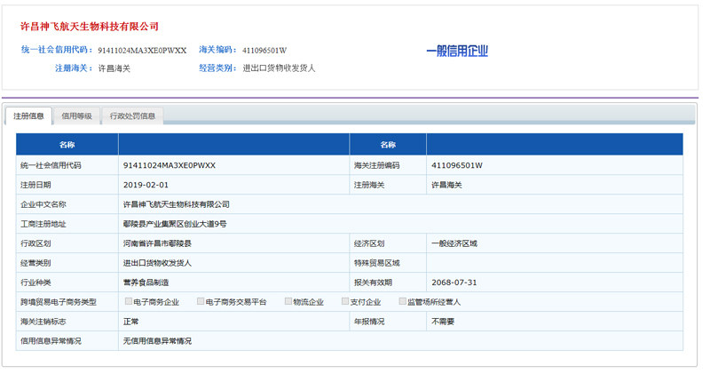Tick the 电子商务企业 checkbox
710x374 pixels.
[x=129, y=301]
